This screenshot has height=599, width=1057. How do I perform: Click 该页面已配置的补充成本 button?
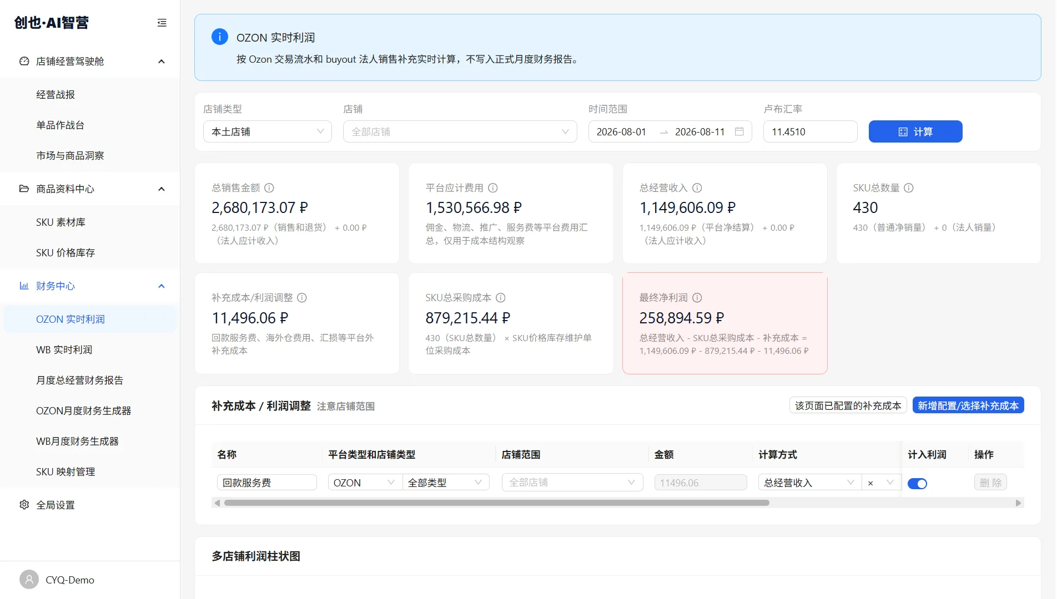click(x=848, y=405)
